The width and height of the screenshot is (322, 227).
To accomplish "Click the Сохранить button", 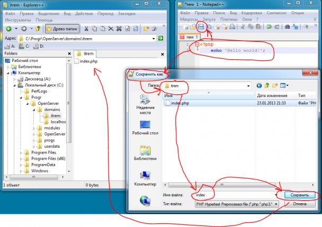I will click(300, 195).
